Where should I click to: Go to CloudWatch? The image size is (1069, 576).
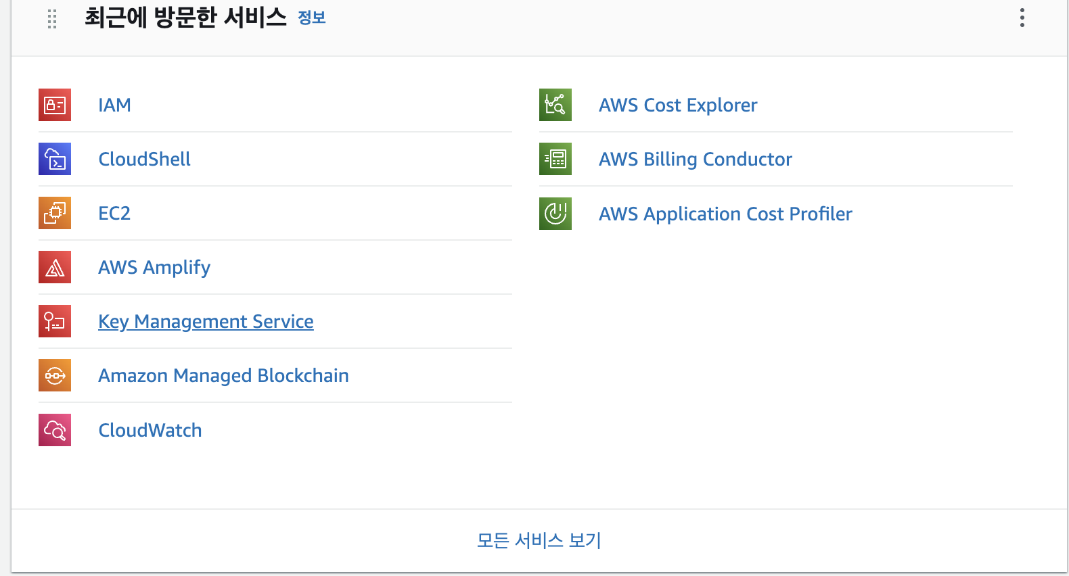(x=150, y=430)
